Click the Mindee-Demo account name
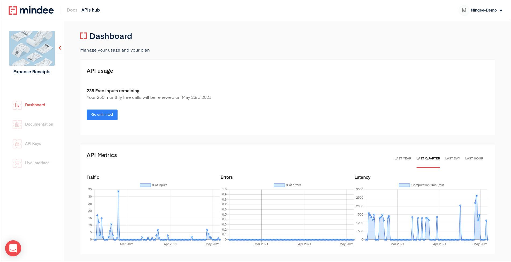 click(x=484, y=10)
